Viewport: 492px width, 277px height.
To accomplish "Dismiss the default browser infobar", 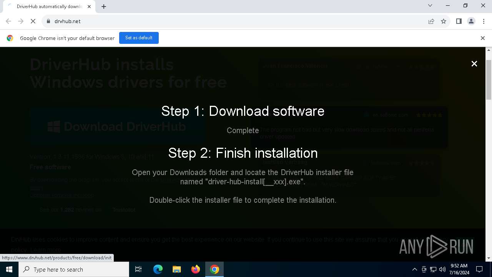I will coord(482,38).
